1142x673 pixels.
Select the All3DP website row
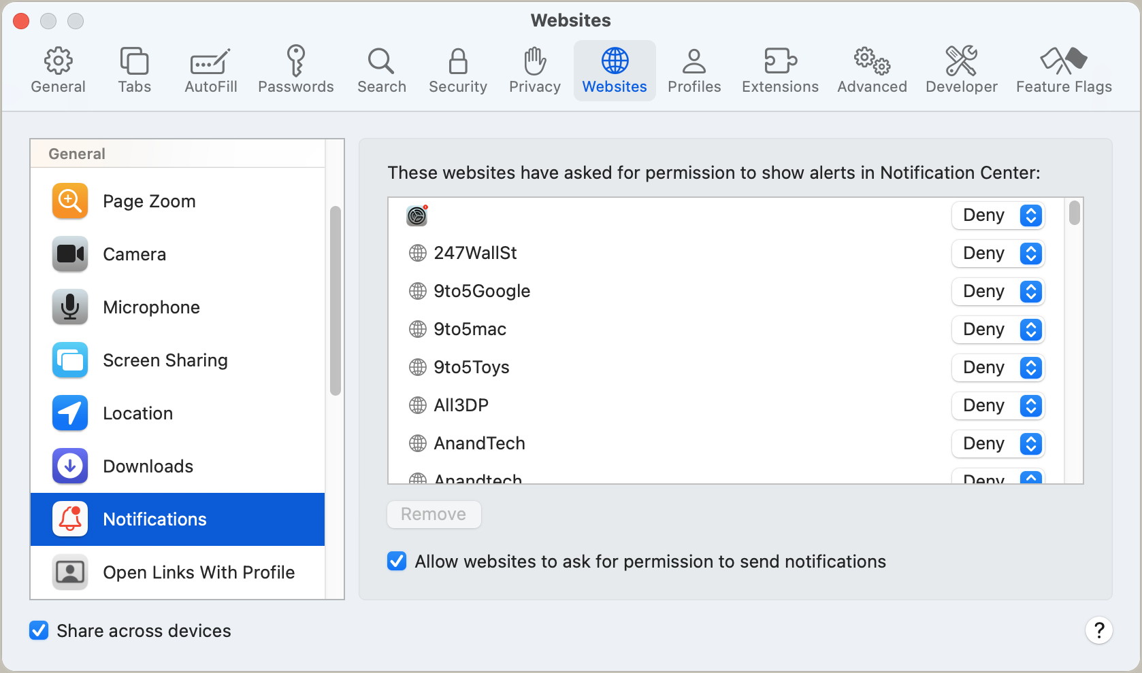(x=725, y=406)
